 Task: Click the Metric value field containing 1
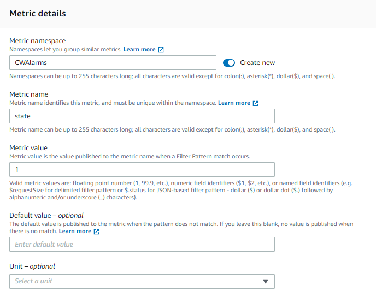click(x=142, y=169)
